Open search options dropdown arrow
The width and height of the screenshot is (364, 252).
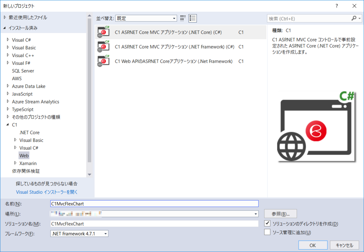point(360,18)
